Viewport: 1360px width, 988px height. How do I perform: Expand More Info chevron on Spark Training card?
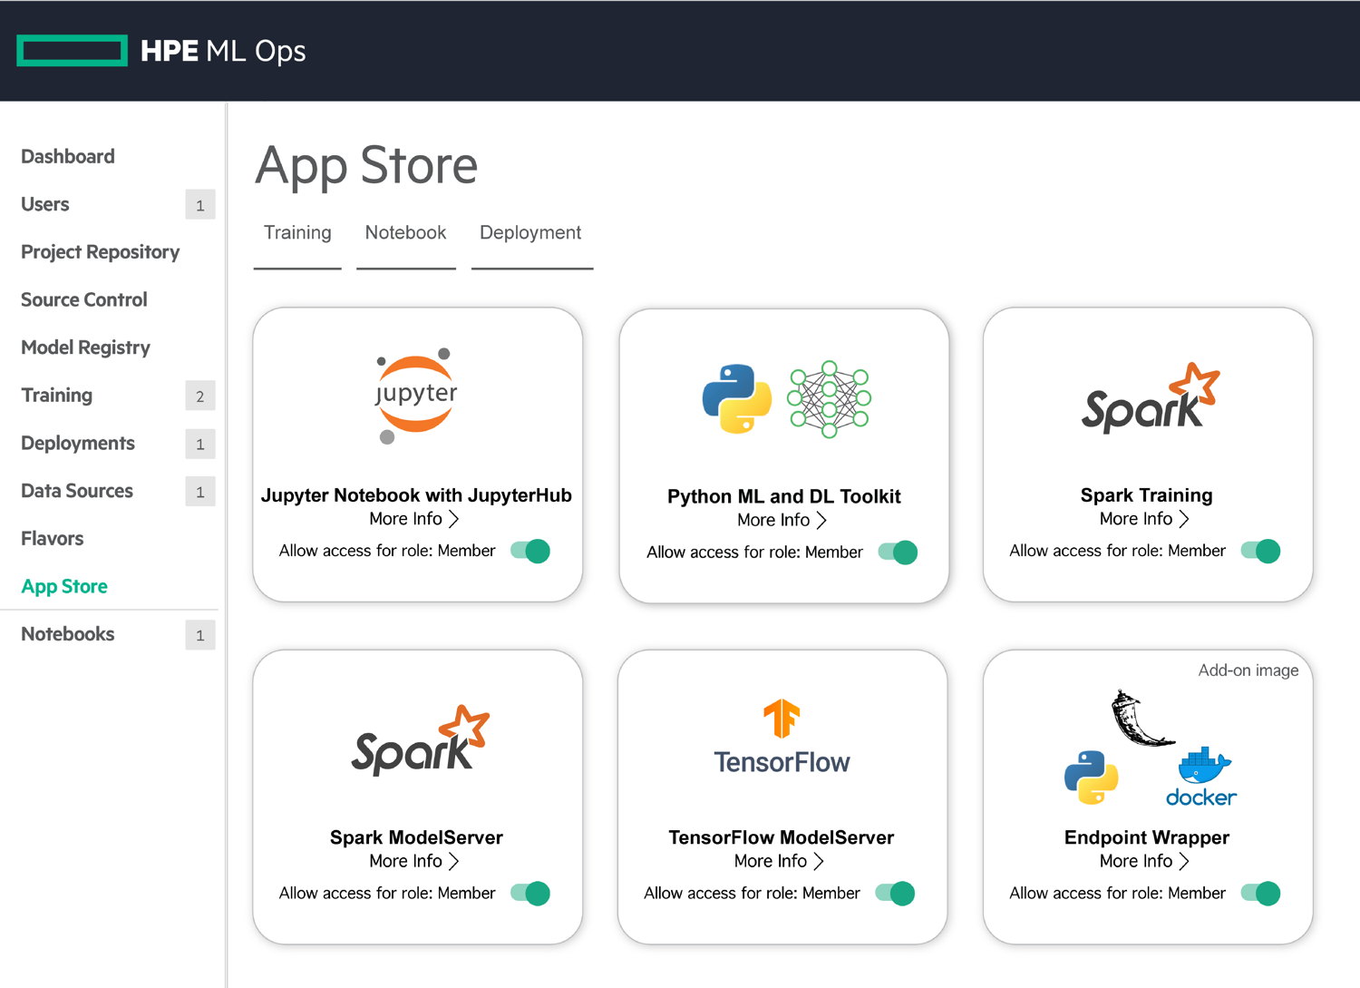click(x=1184, y=519)
